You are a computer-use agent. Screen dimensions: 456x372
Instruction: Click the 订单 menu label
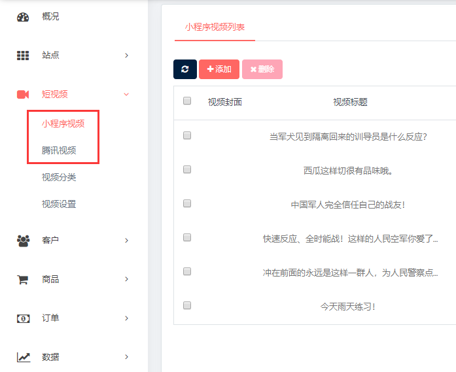50,318
